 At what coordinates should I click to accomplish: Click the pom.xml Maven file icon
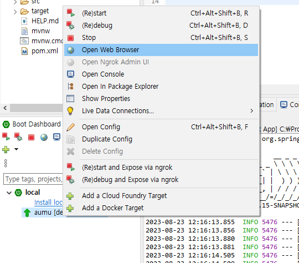coord(24,51)
